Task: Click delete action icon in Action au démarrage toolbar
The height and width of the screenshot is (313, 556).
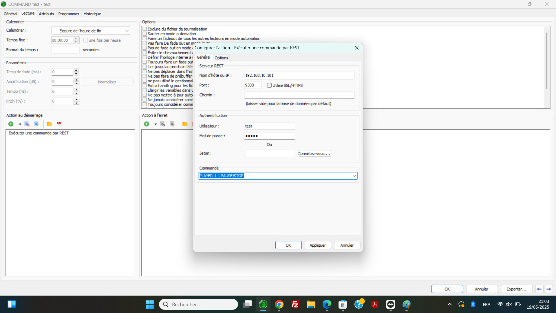Action: point(27,124)
